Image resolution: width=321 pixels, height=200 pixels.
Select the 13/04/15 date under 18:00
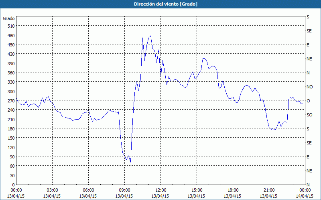pos(232,196)
